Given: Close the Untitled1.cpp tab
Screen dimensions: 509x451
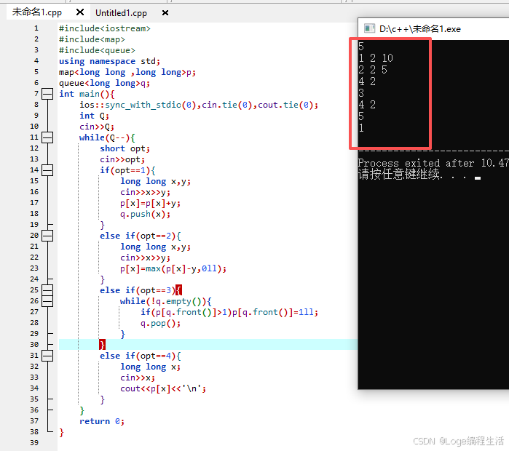Looking at the screenshot, I should click(165, 13).
